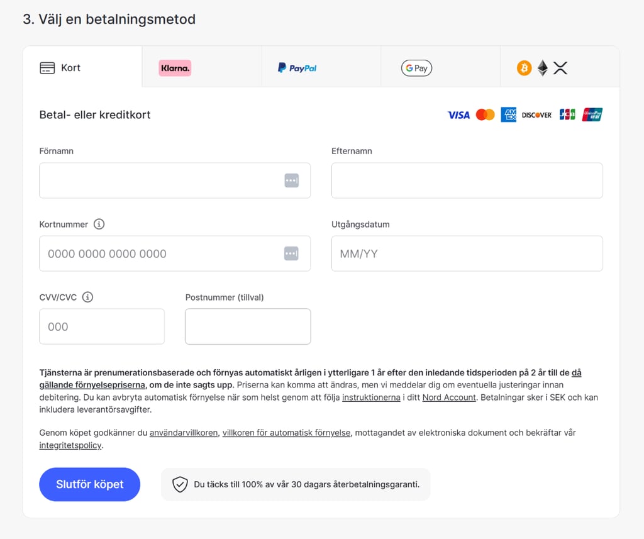Click the Utgångsdatum MM/YY field

(467, 253)
